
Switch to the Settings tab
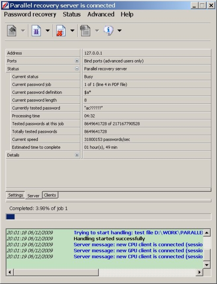[16, 195]
